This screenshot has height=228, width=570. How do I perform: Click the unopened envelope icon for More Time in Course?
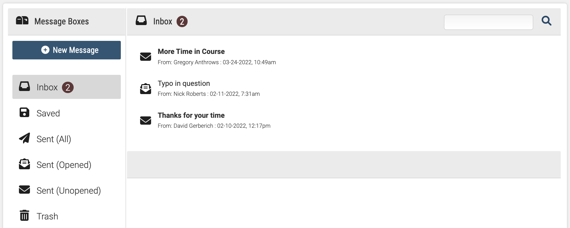pyautogui.click(x=146, y=56)
